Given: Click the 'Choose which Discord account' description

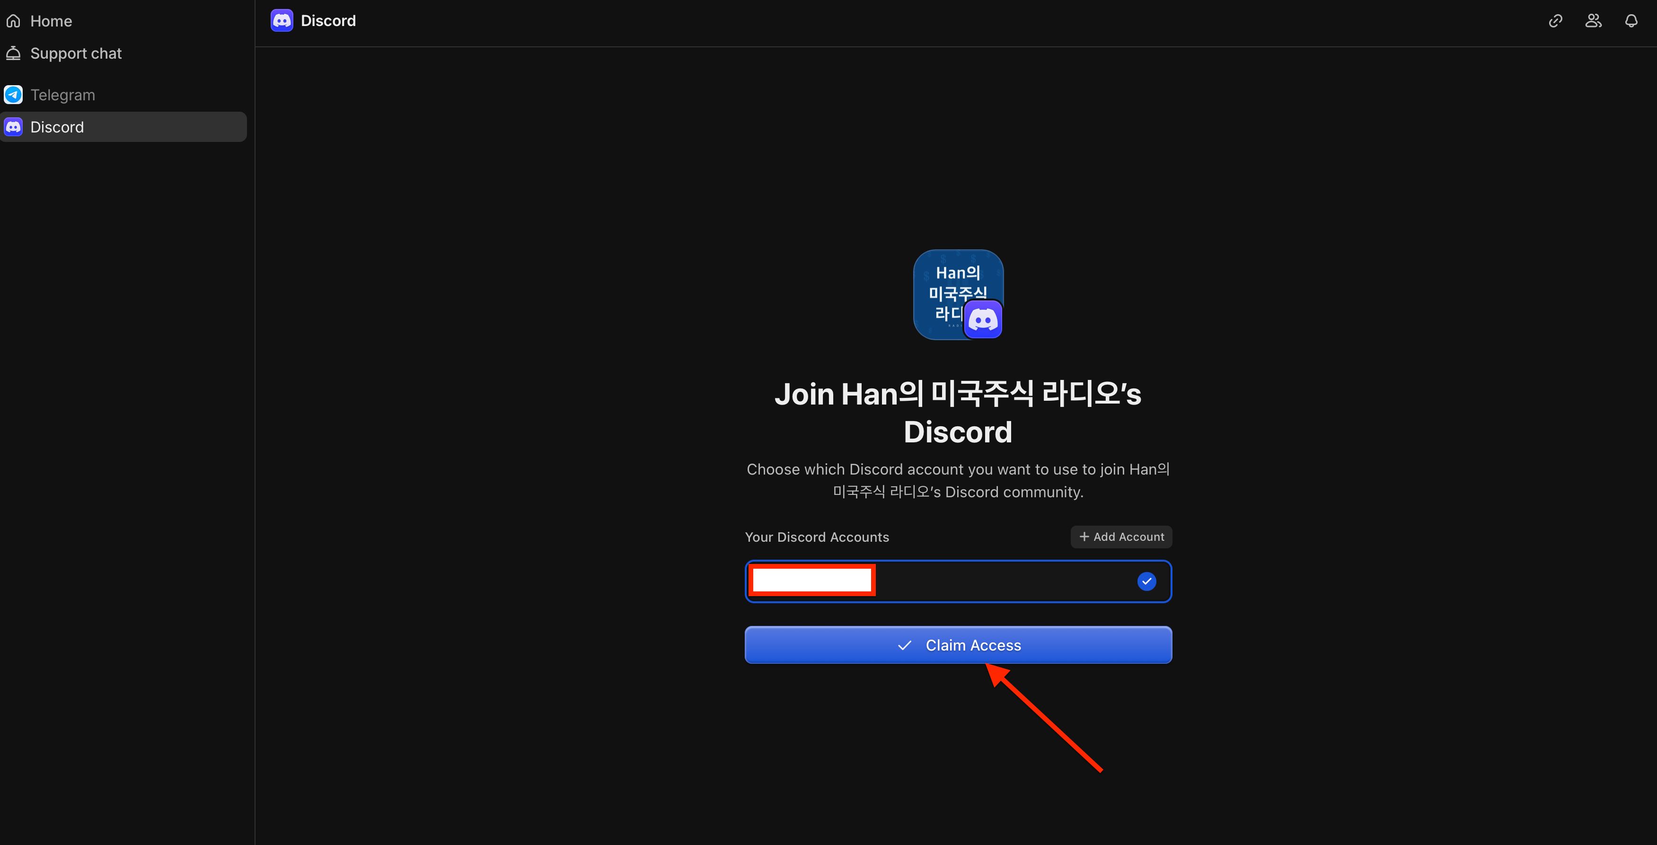Looking at the screenshot, I should pos(959,480).
